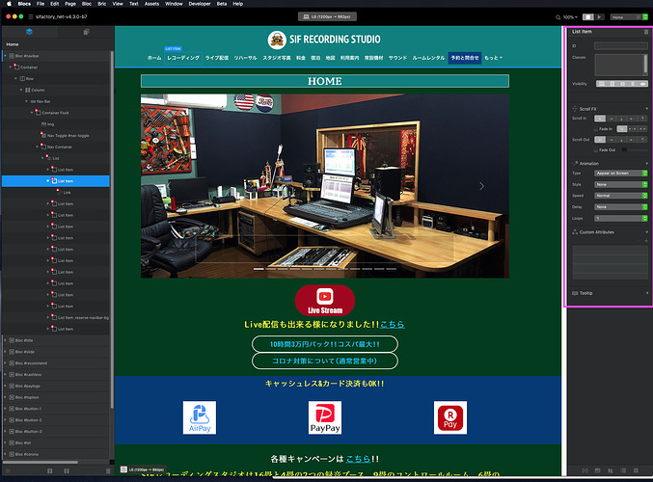653x482 pixels.
Task: Click the Rakuten Pay logo image
Action: click(x=450, y=417)
